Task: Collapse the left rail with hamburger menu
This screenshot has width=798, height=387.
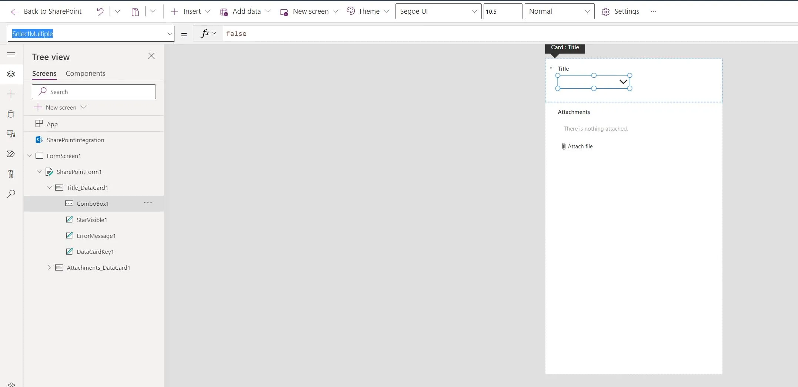Action: pos(11,54)
